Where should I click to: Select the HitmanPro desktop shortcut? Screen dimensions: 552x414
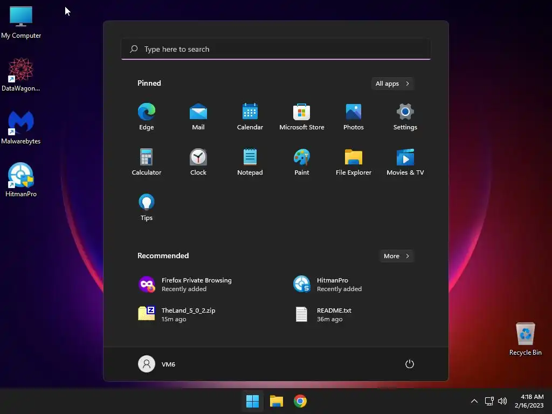pyautogui.click(x=21, y=180)
